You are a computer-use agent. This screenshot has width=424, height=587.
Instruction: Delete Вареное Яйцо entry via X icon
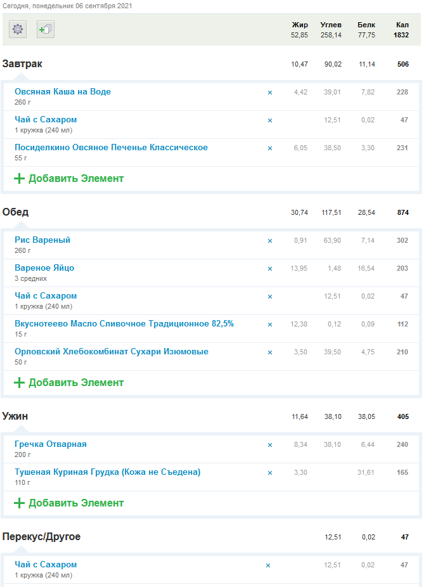pos(269,269)
